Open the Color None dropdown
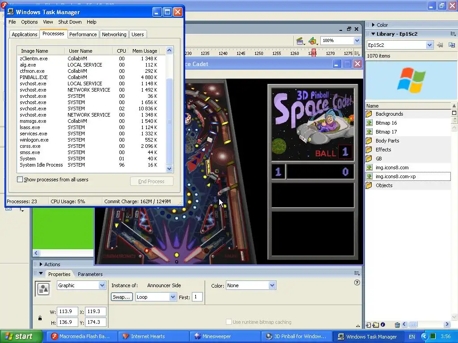Screen dimensions: 458x343 [272, 285]
